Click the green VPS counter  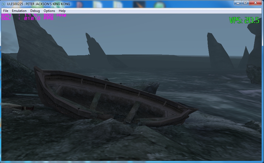coord(244,20)
